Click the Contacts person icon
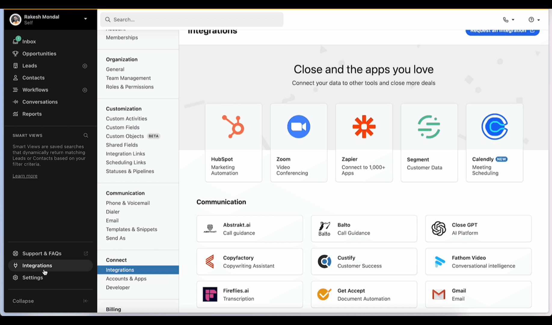 (x=15, y=78)
